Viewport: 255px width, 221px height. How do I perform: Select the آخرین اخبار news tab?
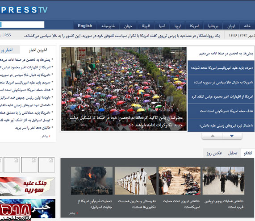click(x=38, y=50)
